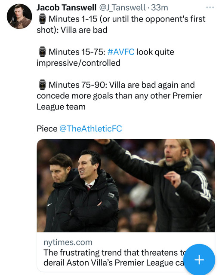Open the @J_Tanswell handle
222x275 pixels.
(x=122, y=8)
